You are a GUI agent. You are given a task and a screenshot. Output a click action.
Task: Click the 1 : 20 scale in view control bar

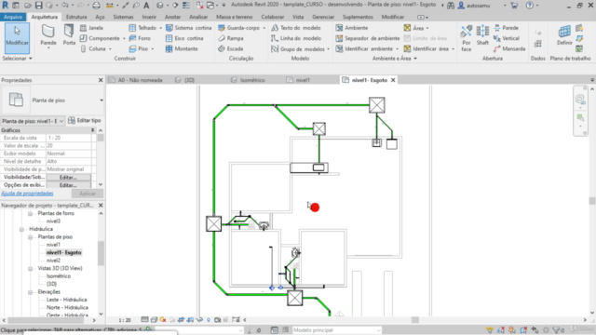tap(124, 320)
